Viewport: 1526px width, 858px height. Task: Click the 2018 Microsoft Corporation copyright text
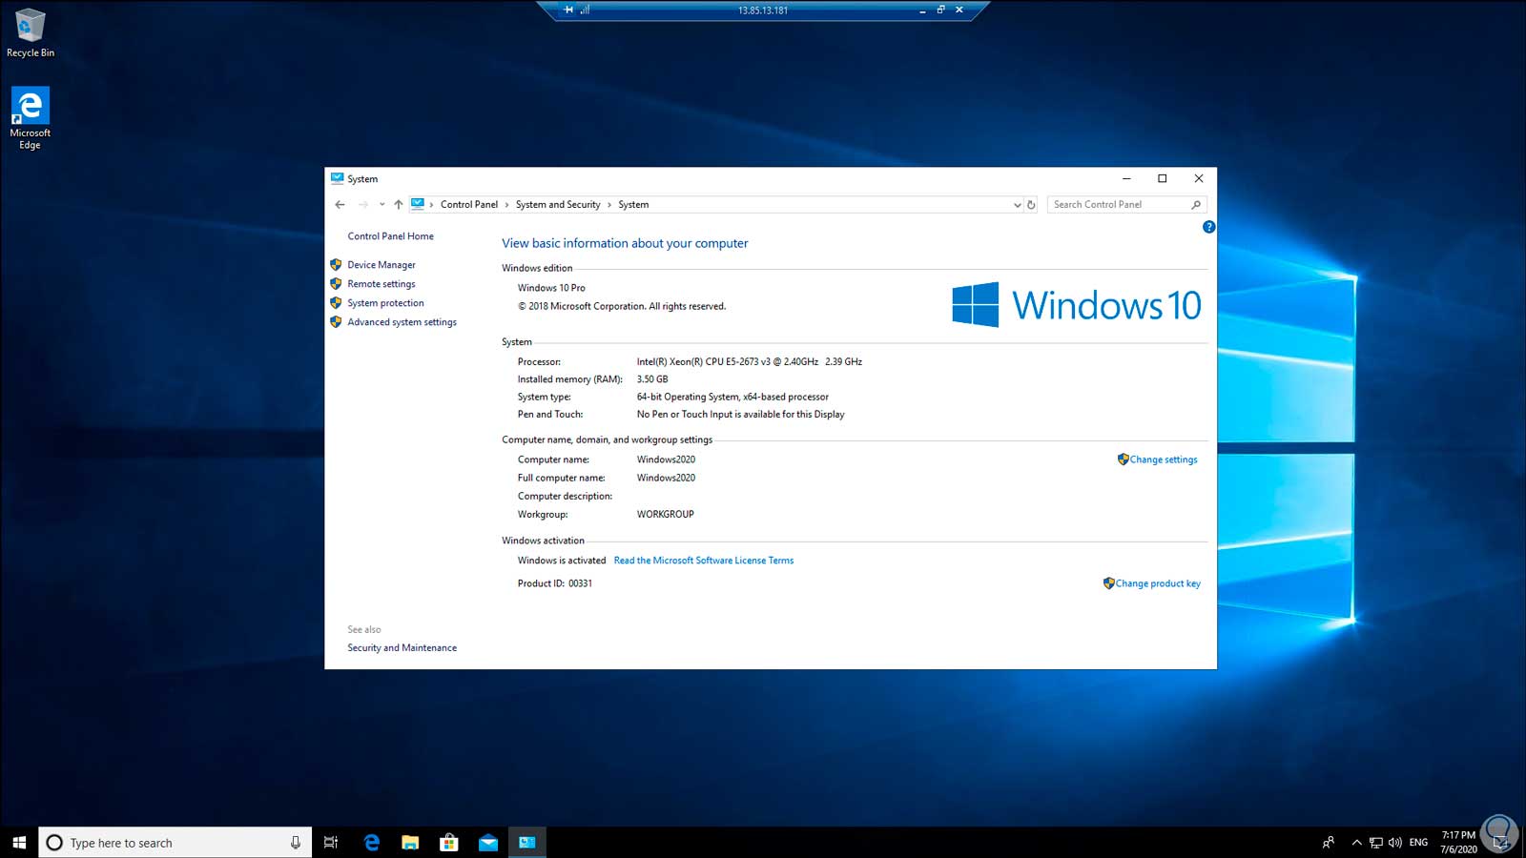[x=622, y=307]
